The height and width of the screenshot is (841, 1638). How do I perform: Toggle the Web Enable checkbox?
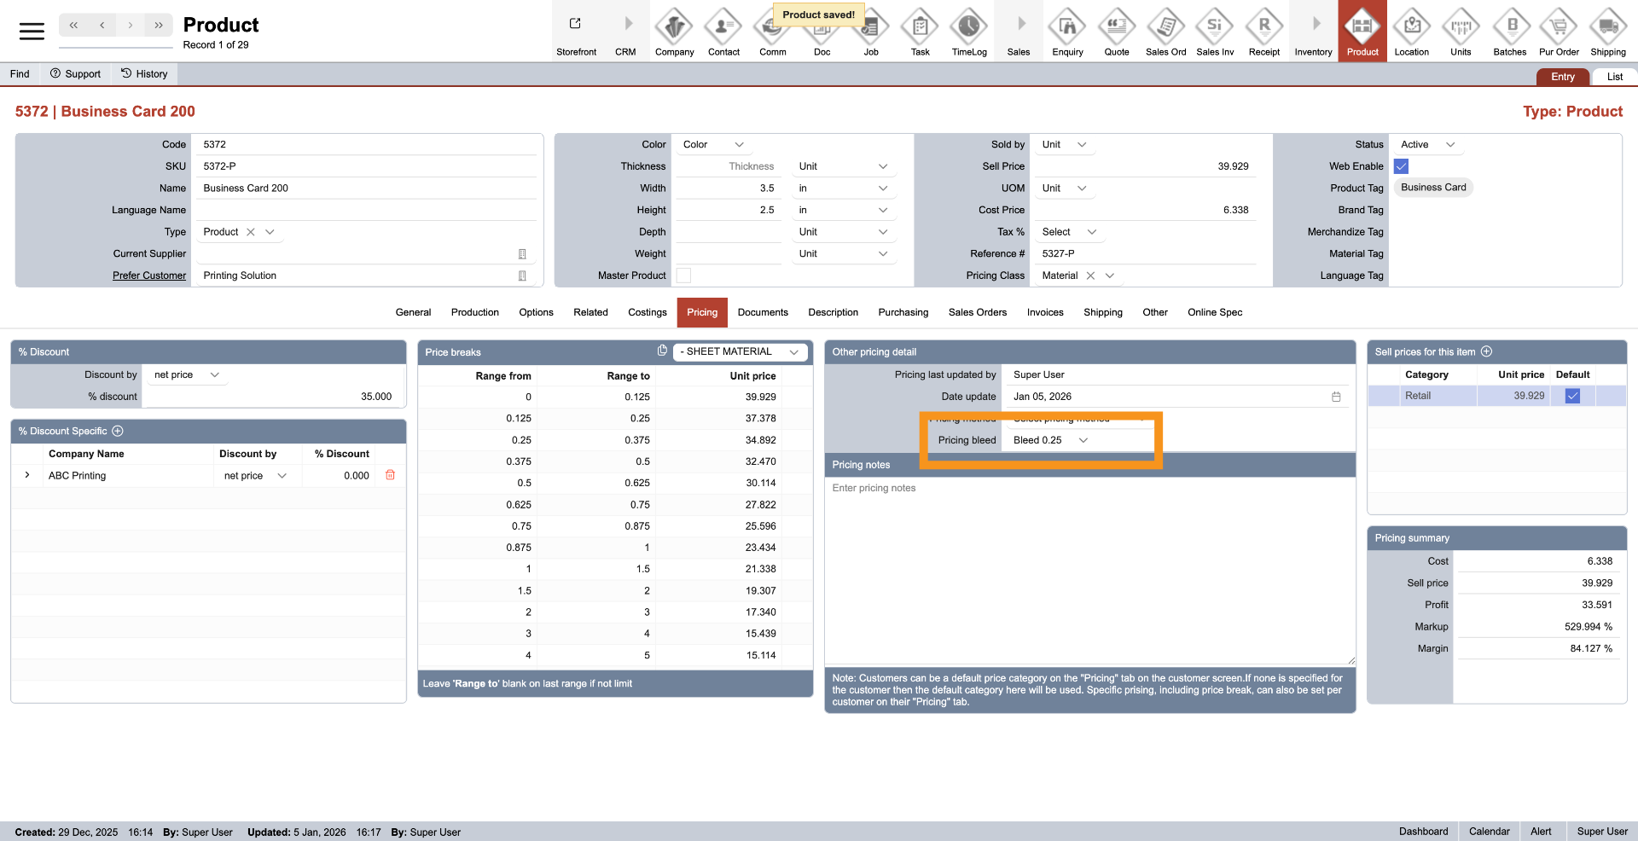click(x=1401, y=166)
